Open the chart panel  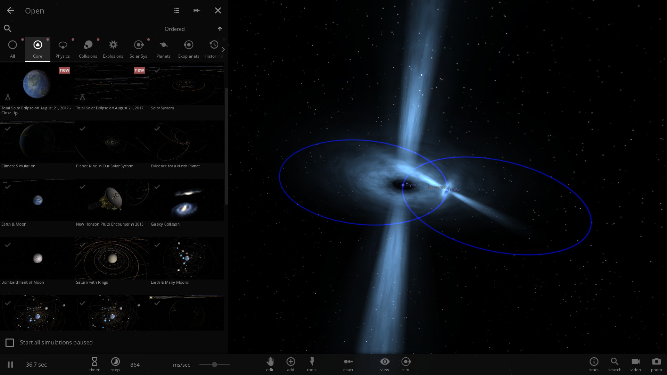[348, 364]
